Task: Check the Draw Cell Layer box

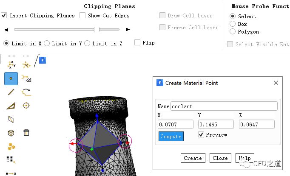Action: tap(162, 15)
